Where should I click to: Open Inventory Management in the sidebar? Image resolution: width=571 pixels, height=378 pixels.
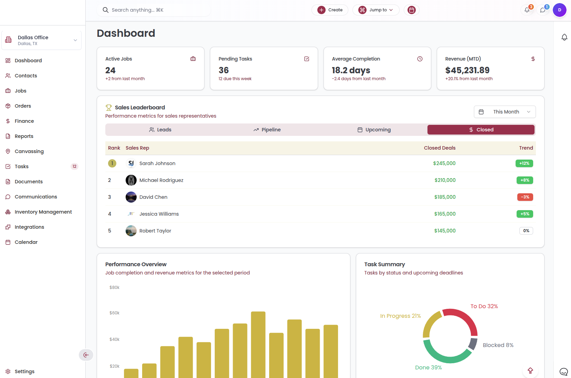43,212
